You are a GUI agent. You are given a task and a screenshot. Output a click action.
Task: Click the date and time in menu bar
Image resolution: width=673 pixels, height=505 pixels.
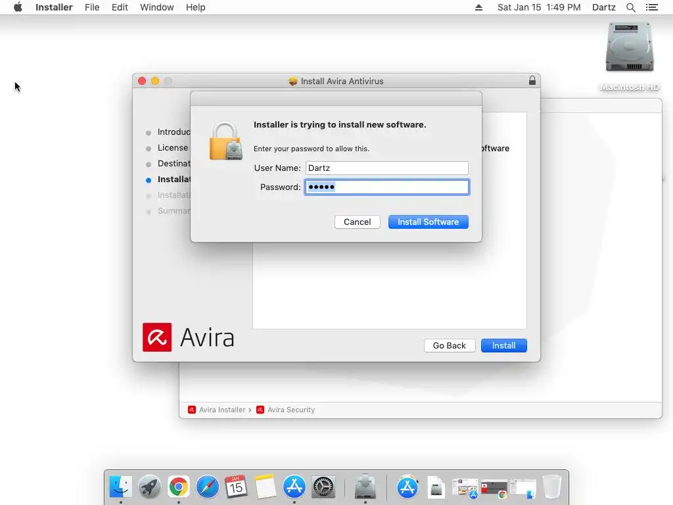pyautogui.click(x=539, y=7)
